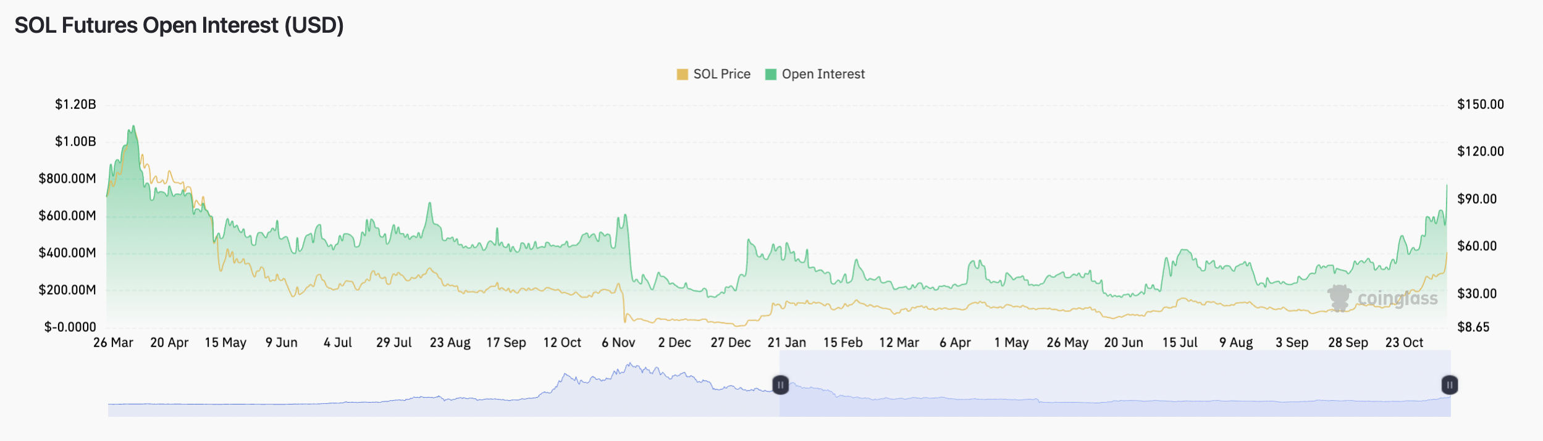Click the tallest peak in the overview mini chart
Screen dimensions: 1543x441
tap(629, 366)
